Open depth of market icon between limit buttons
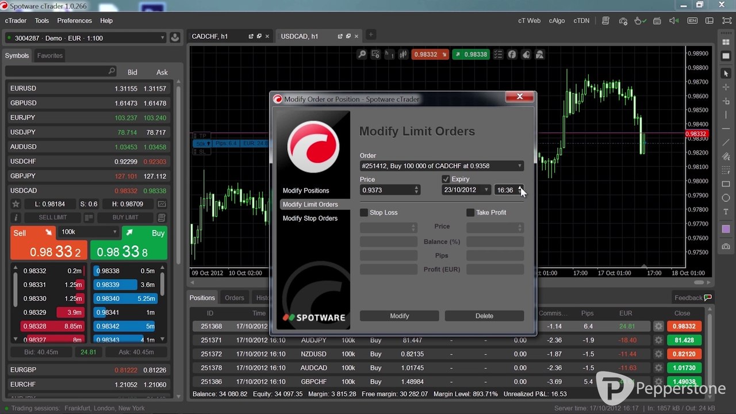The width and height of the screenshot is (736, 414). (x=89, y=218)
